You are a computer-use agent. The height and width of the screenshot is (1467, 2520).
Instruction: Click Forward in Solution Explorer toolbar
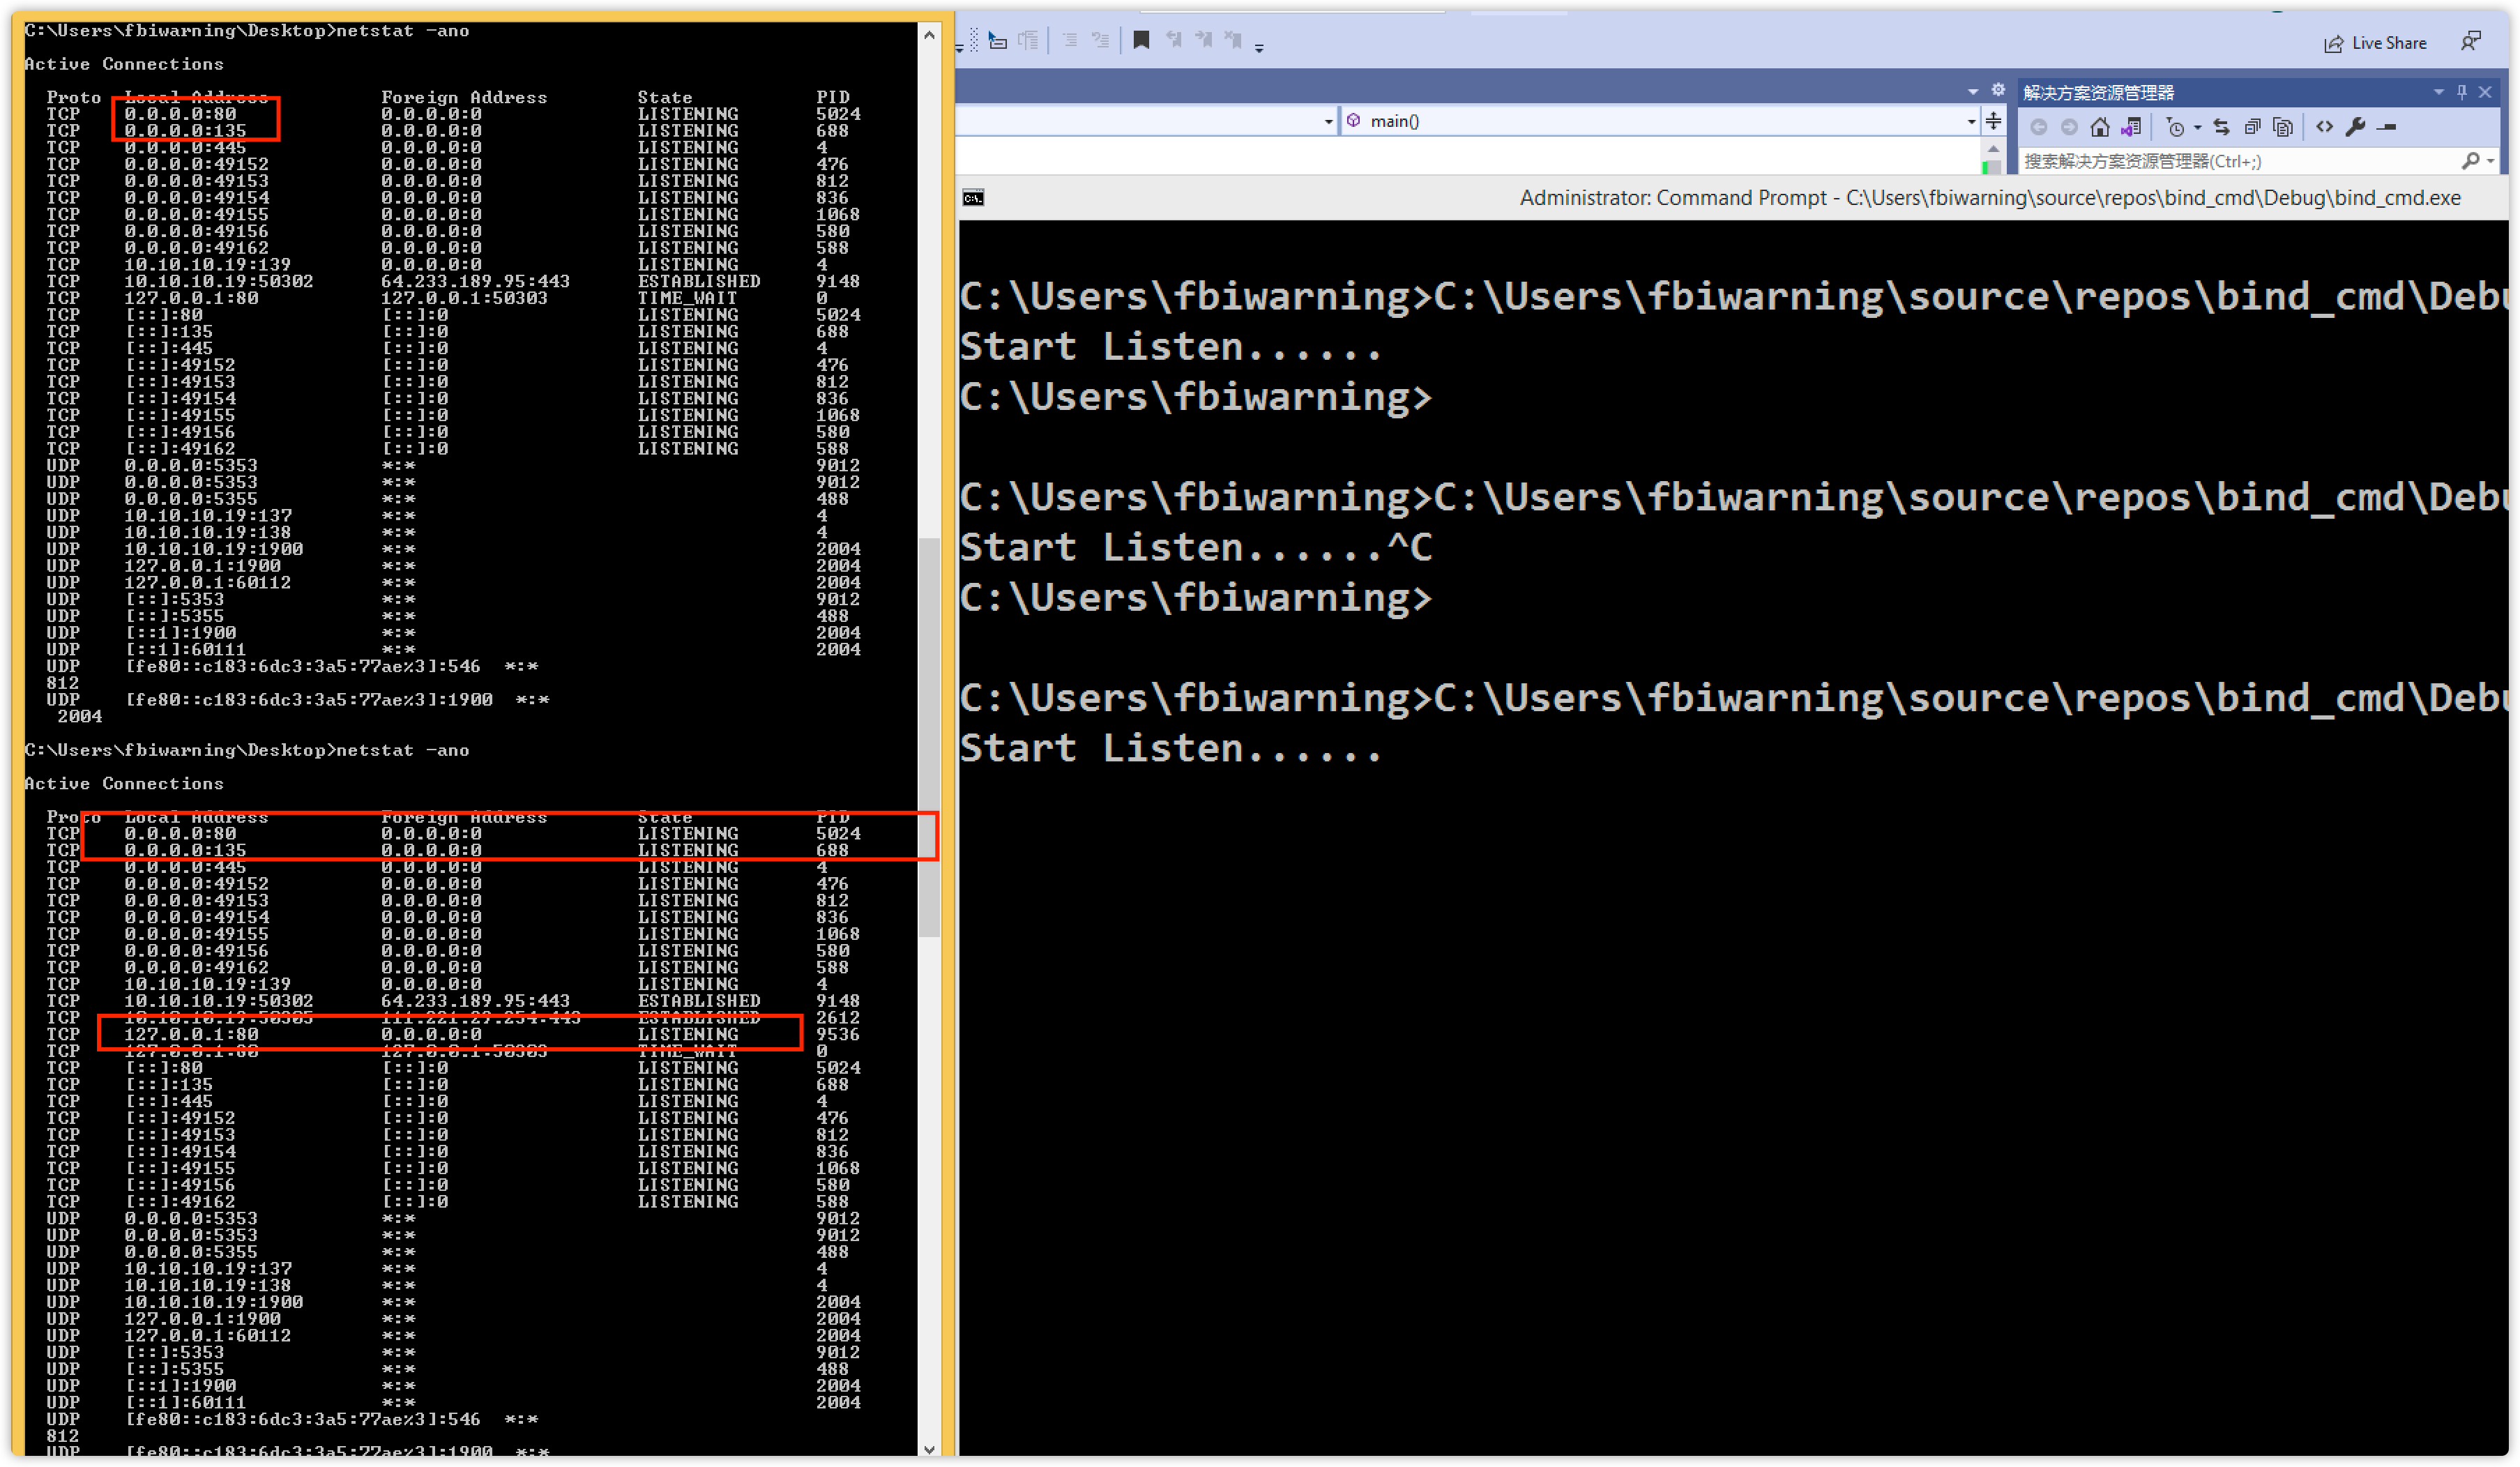tap(2069, 127)
